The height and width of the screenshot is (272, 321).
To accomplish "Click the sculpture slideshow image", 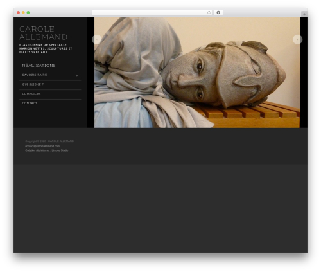I will click(197, 73).
